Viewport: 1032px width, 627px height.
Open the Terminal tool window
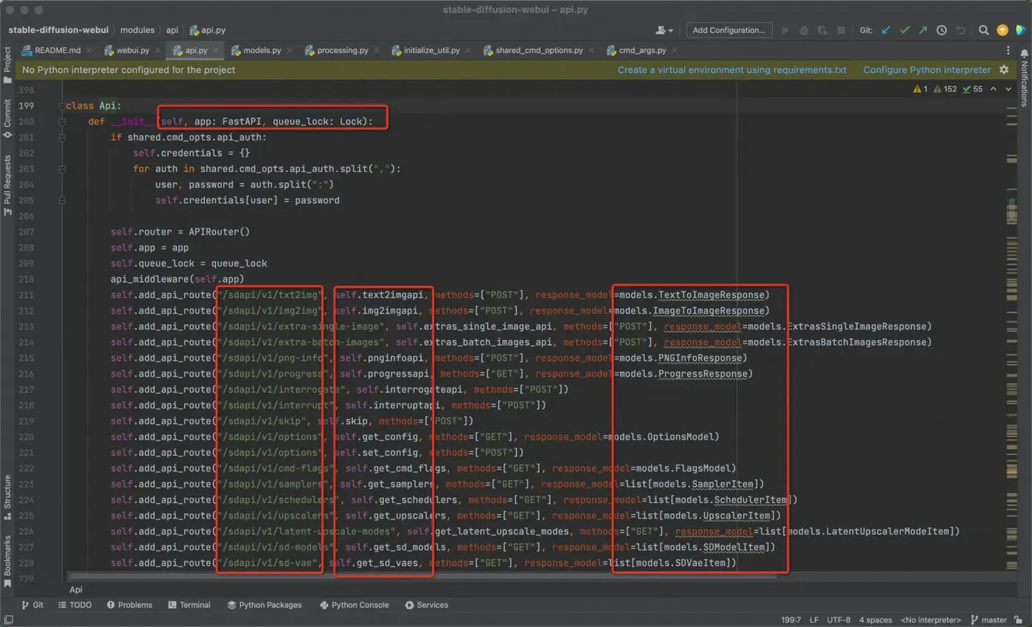(189, 605)
